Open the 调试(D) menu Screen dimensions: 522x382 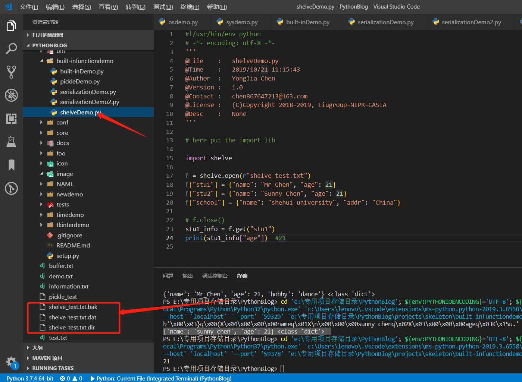tap(163, 7)
